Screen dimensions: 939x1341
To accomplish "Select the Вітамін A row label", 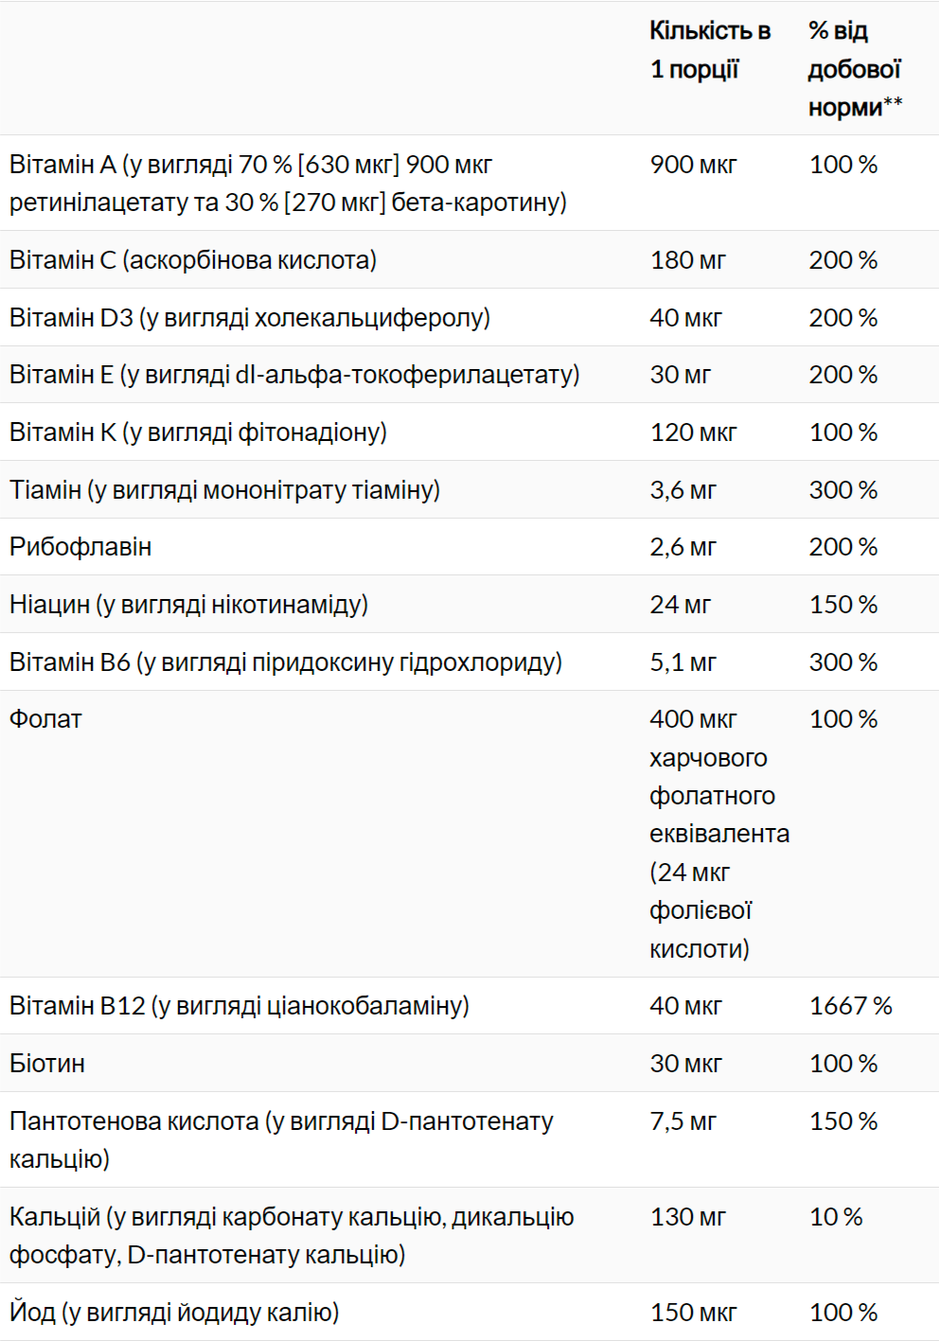I will click(288, 184).
